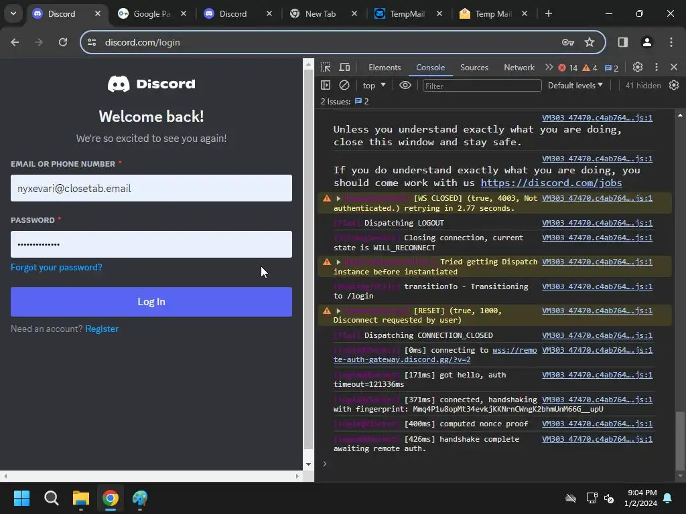Open the DevTools three-dot customize menu

(657, 67)
